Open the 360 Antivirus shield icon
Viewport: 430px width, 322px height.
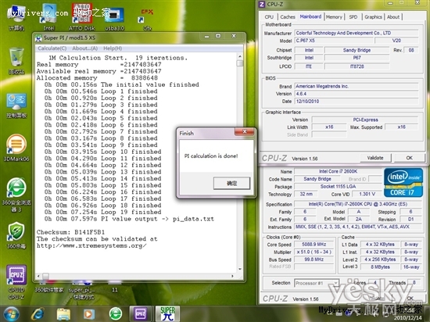[16, 234]
